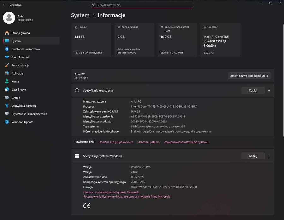Click the System breadcrumb in the header
The height and width of the screenshot is (220, 284).
(x=80, y=15)
